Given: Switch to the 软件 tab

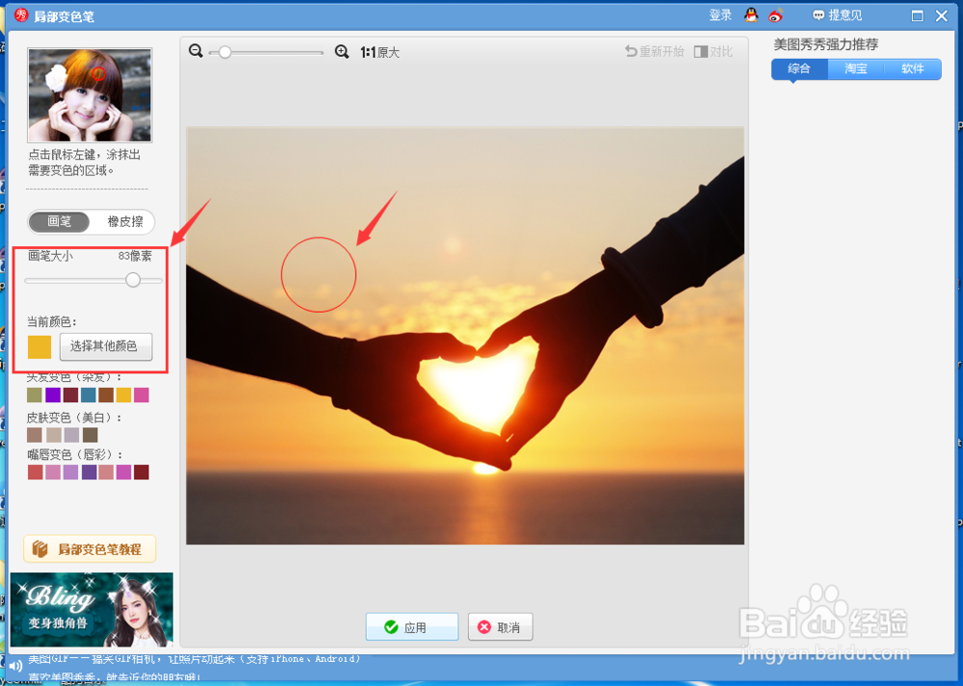Looking at the screenshot, I should [912, 68].
